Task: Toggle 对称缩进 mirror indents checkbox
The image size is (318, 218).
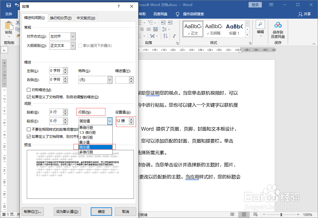Action: [x=29, y=90]
